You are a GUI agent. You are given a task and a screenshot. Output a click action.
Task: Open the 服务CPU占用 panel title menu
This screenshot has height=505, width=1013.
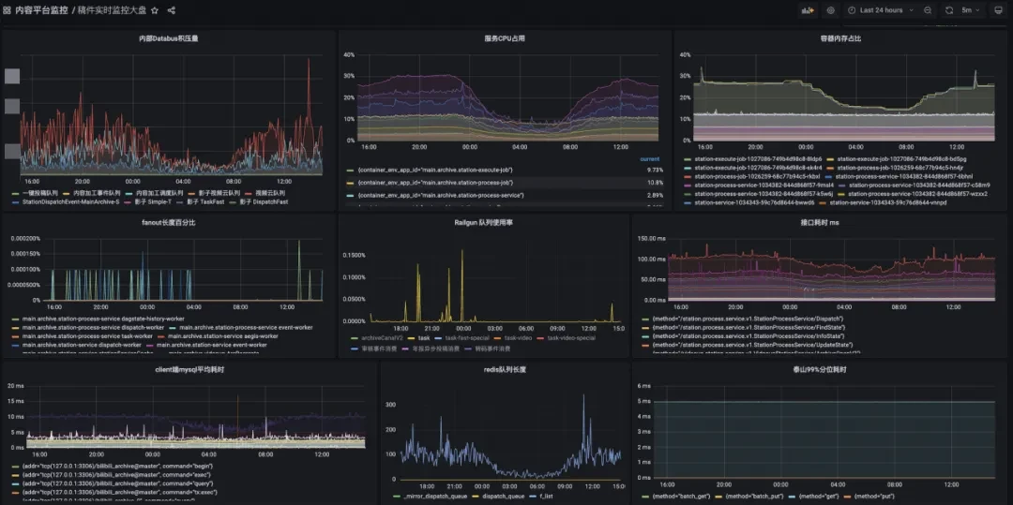tap(505, 38)
